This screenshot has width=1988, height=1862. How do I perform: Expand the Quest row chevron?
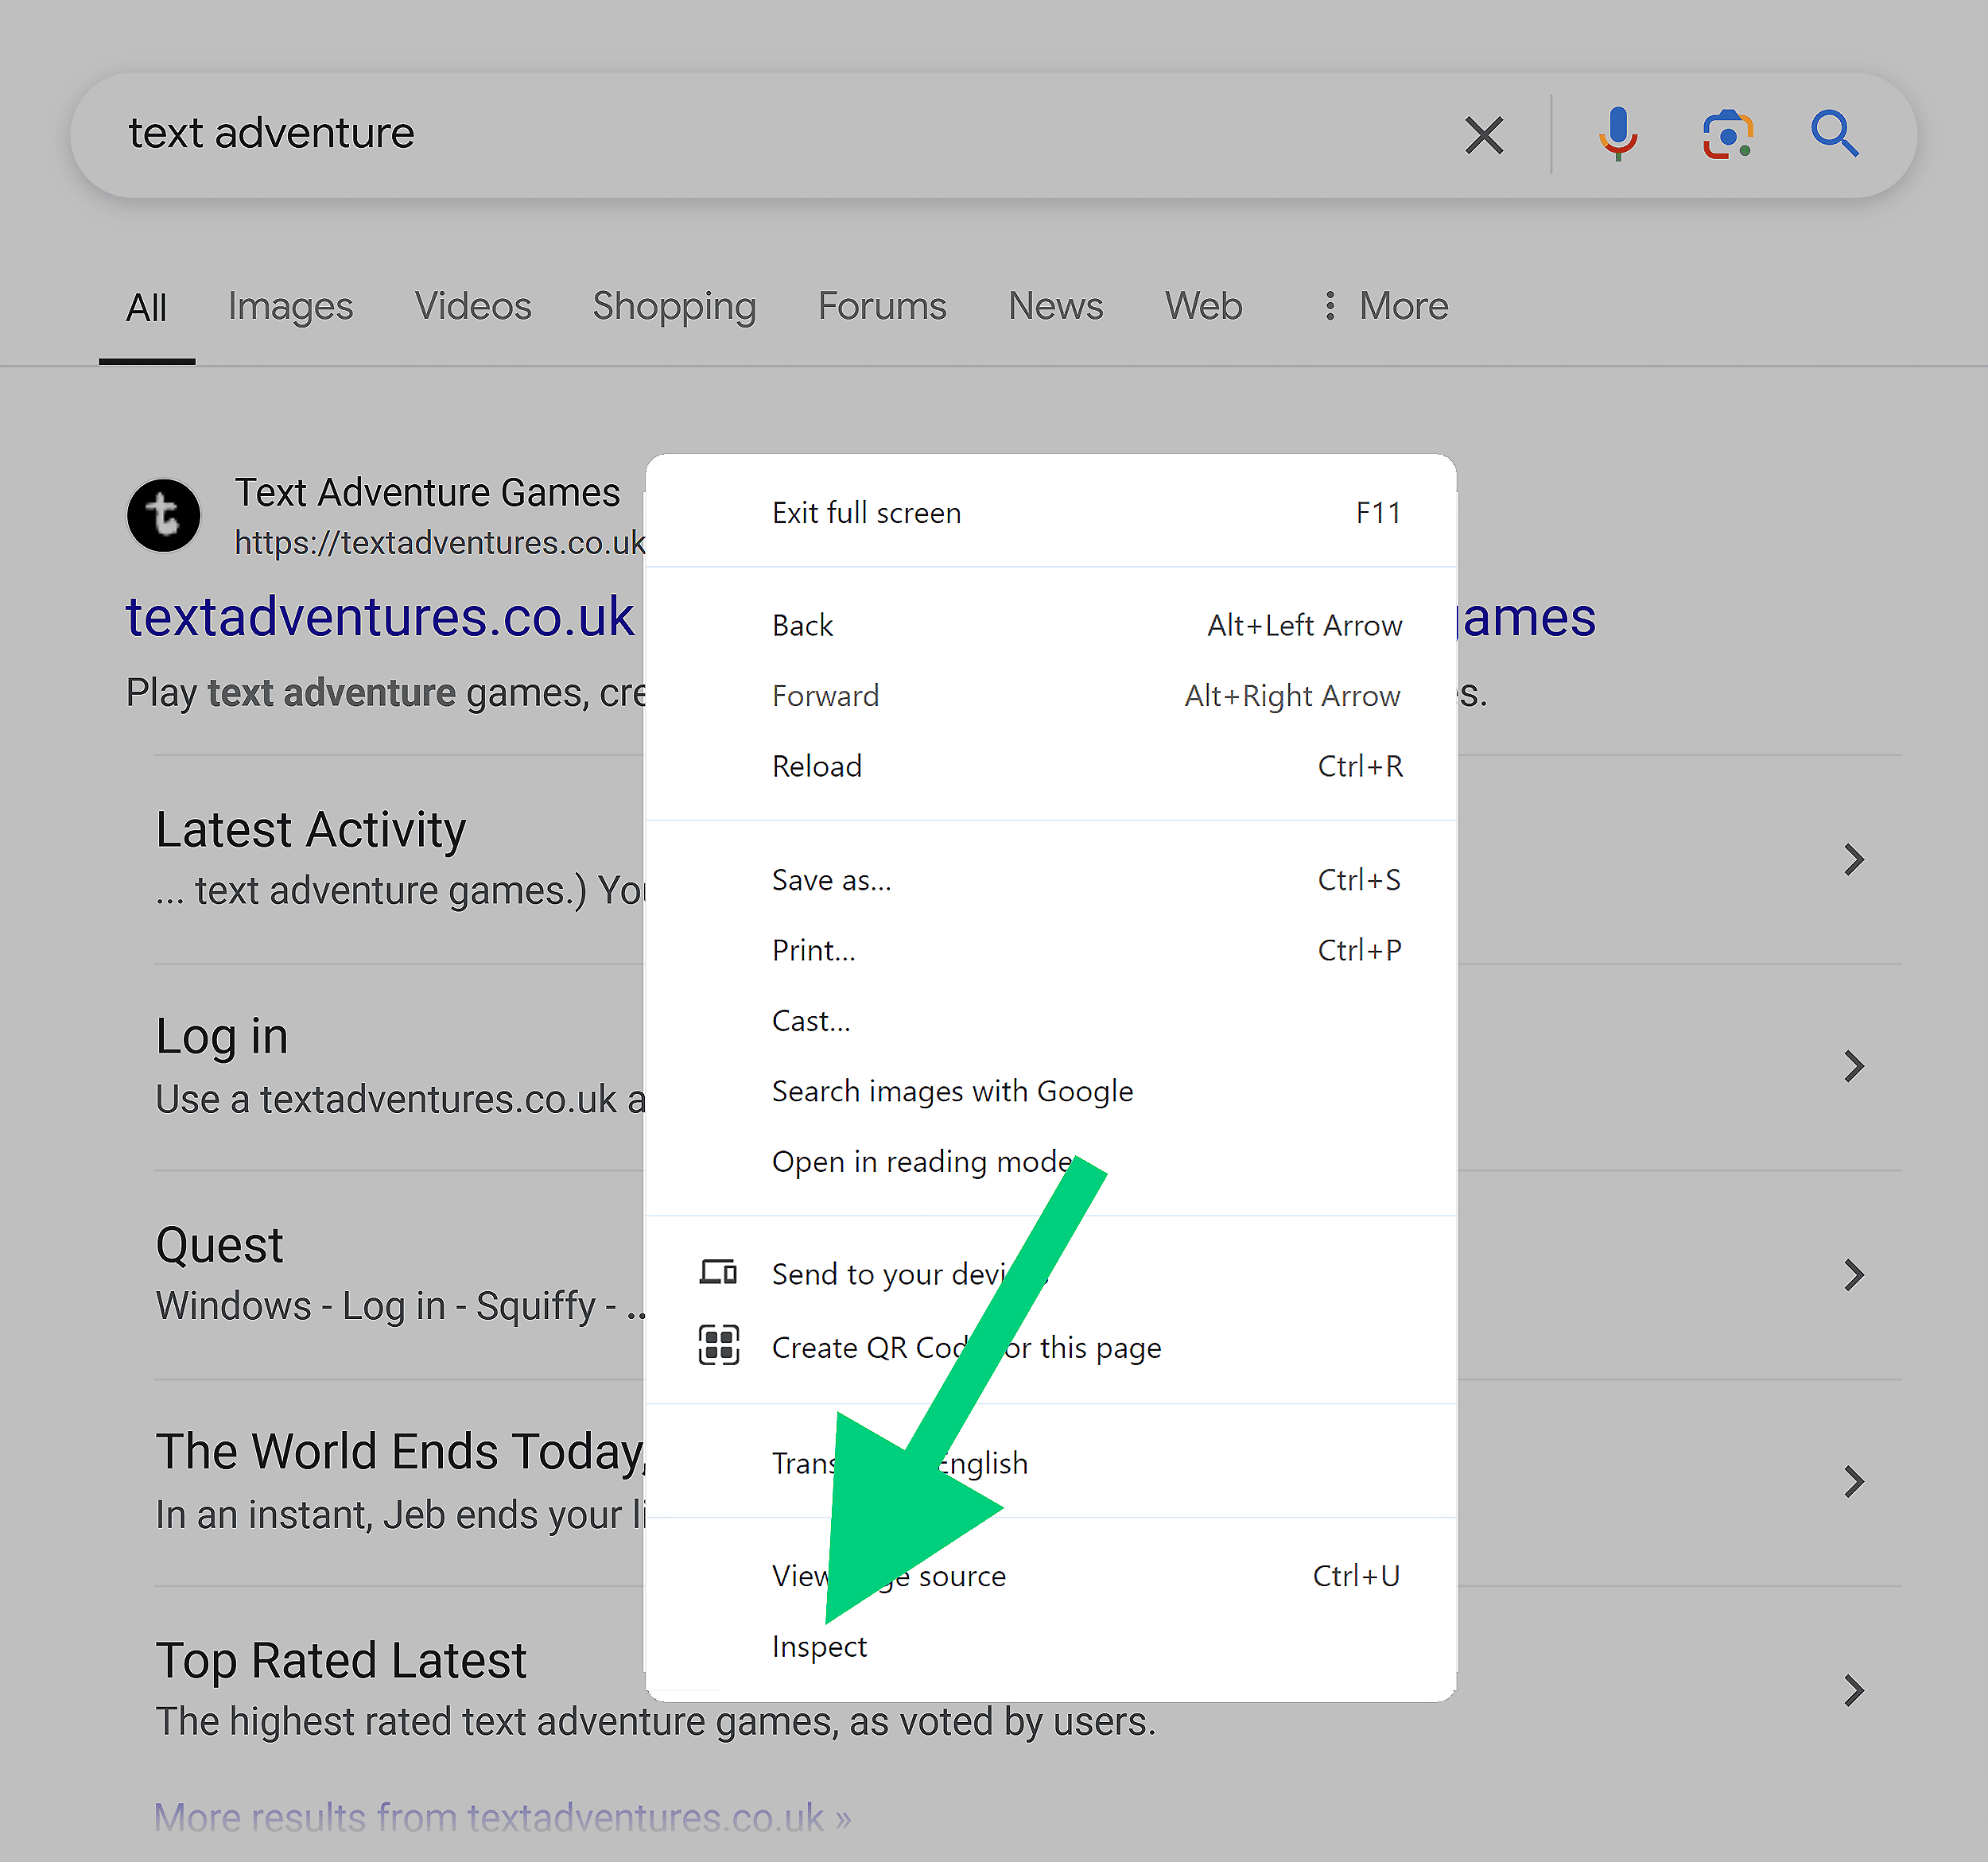click(1853, 1275)
